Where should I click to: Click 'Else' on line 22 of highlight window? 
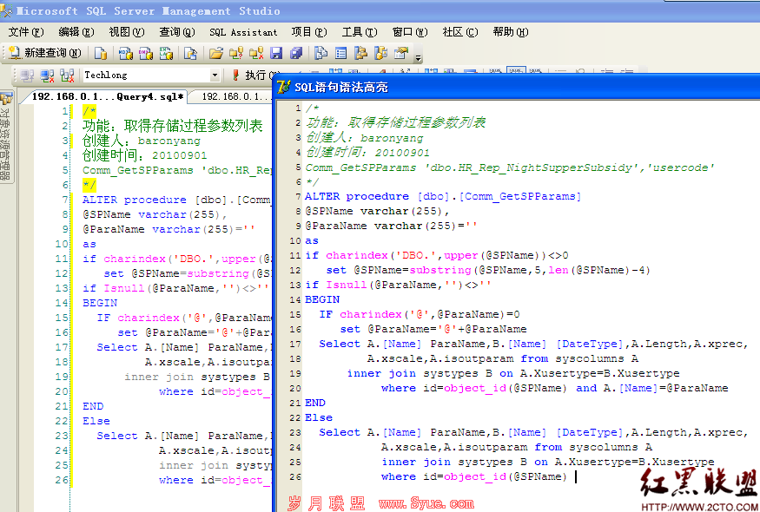coord(319,417)
